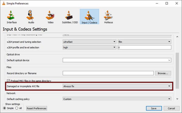Click the 'Damaged or incomplete AVI file' label
The image size is (182, 113).
coord(23,86)
